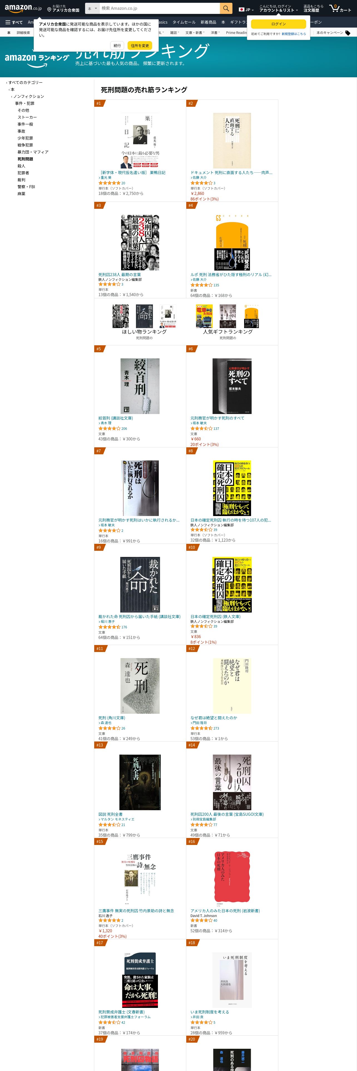Expand the 文庫・新書 submenu dropdown

click(x=195, y=33)
